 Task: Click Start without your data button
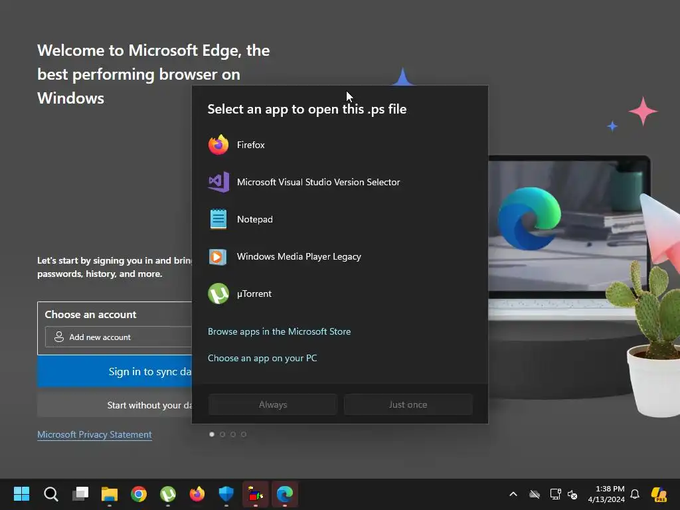point(114,405)
